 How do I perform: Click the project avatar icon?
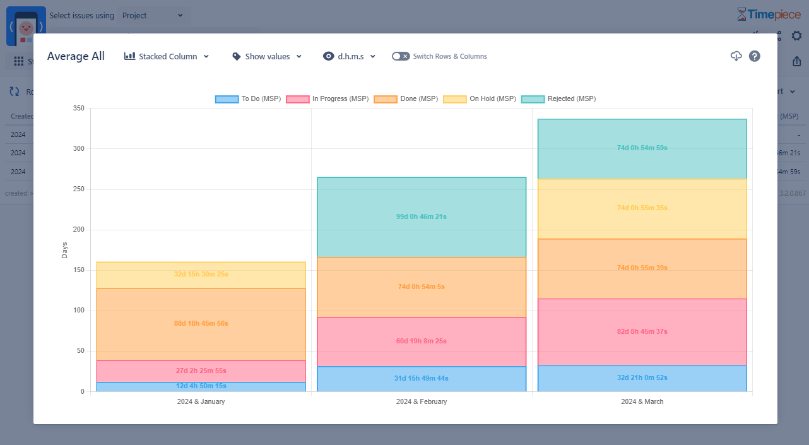click(x=26, y=27)
